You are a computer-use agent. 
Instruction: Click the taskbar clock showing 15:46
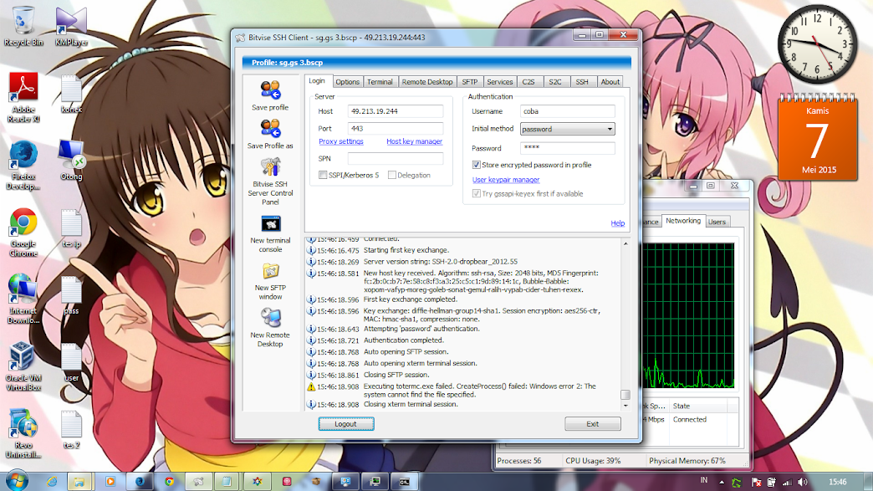[x=837, y=482]
